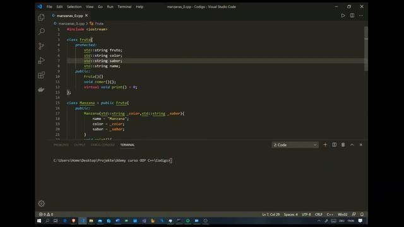Open the Windows Start menu
Screen dimensions: 404x227
(x=39, y=221)
